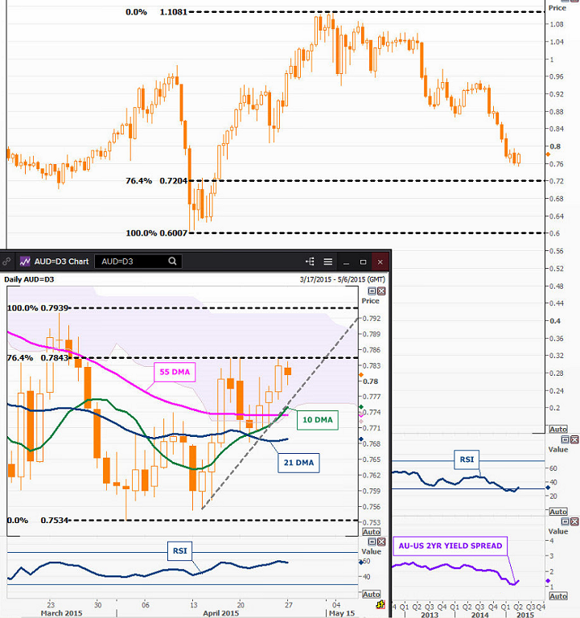Click the purple diamond marker on yield spread axis
The height and width of the screenshot is (618, 580).
coord(548,581)
